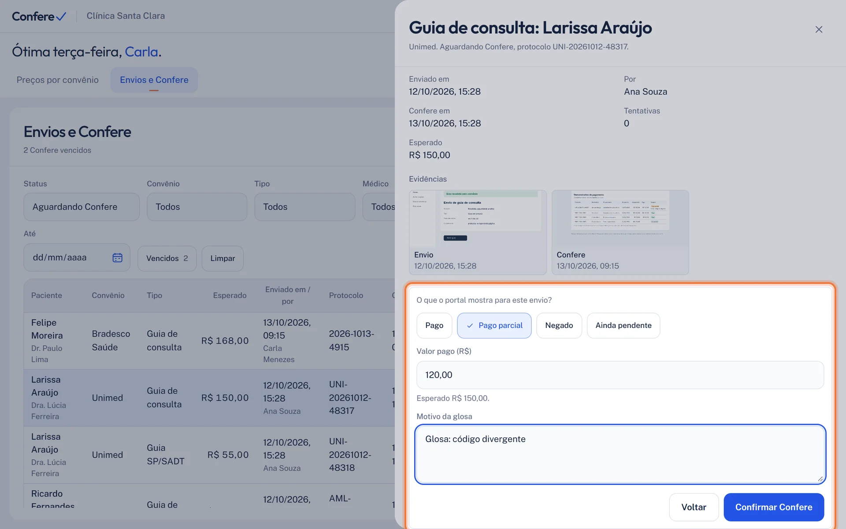The image size is (846, 529).
Task: Select the Pago option
Action: coord(434,325)
